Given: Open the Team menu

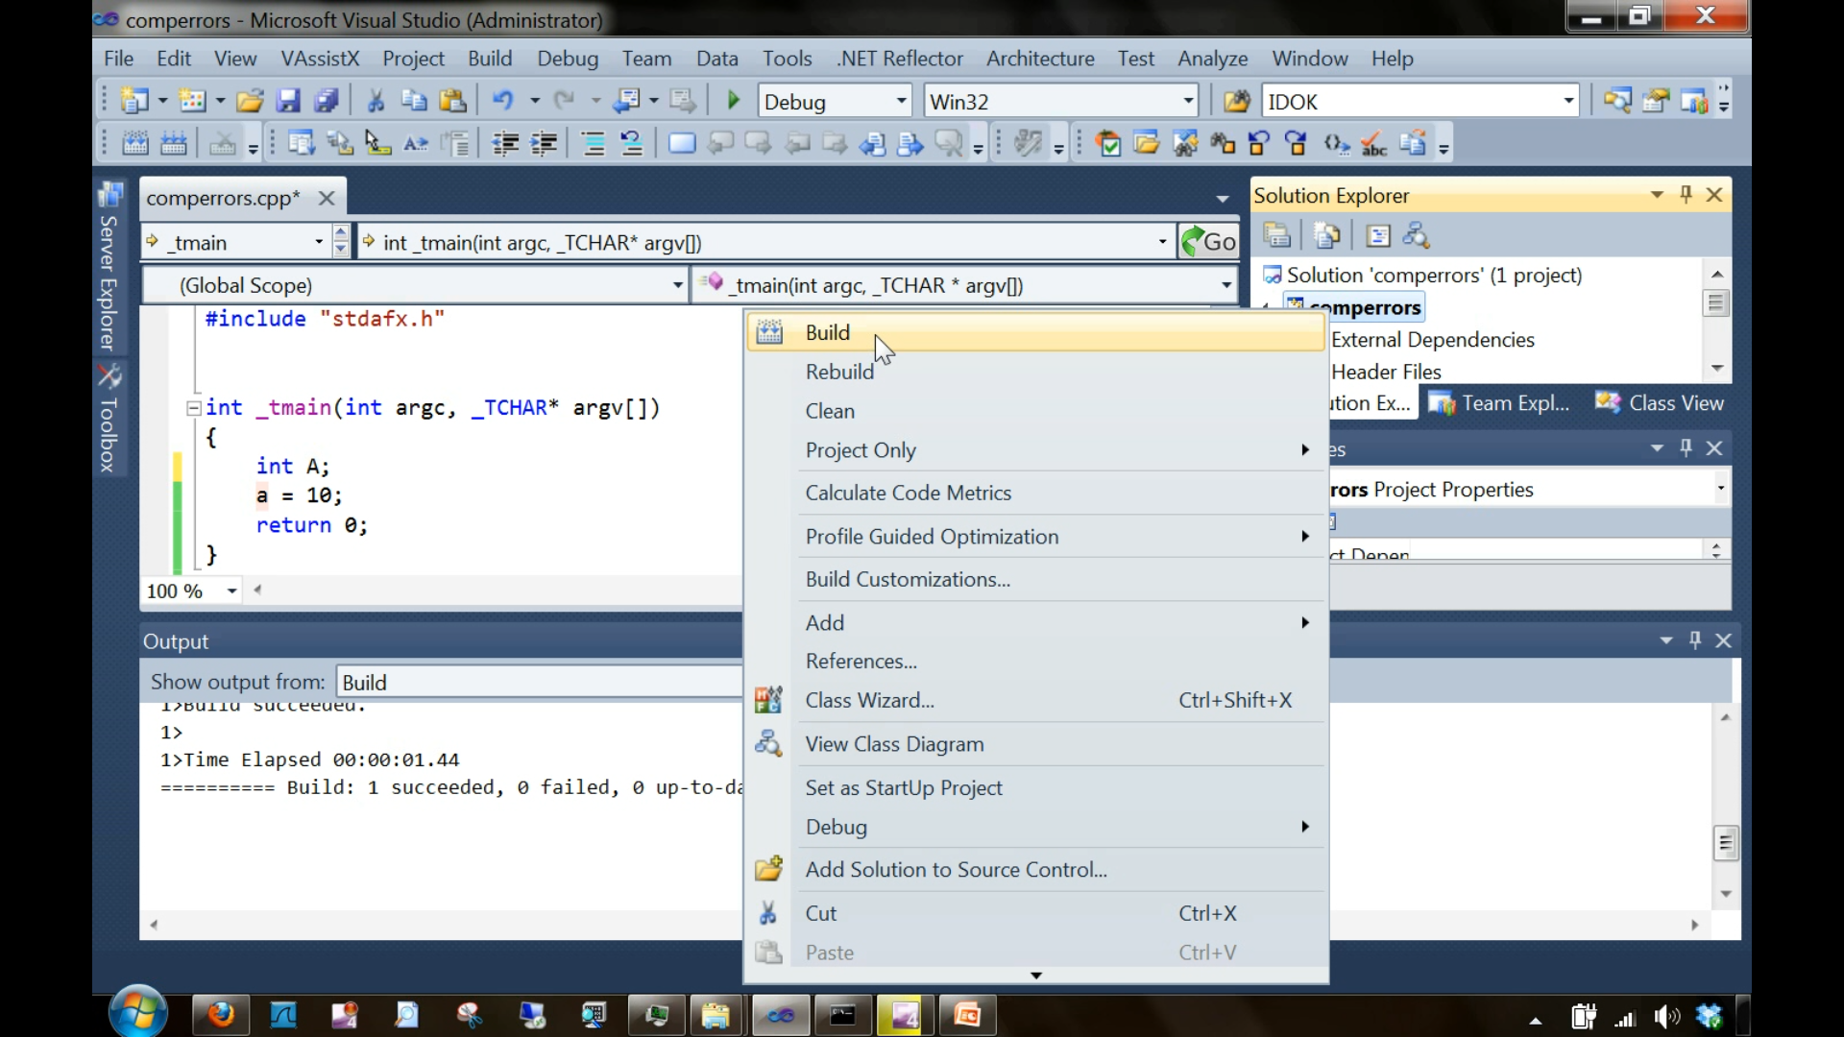Looking at the screenshot, I should [x=646, y=59].
